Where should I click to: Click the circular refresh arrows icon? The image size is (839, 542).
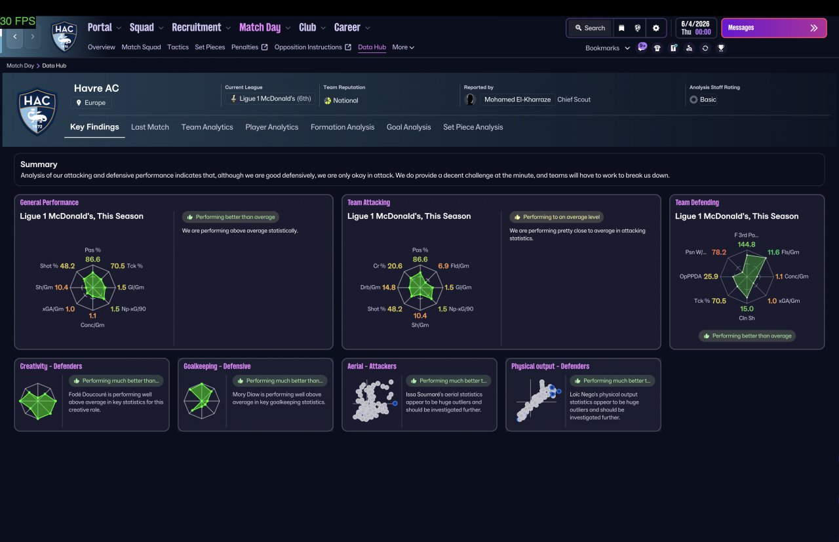pos(705,48)
